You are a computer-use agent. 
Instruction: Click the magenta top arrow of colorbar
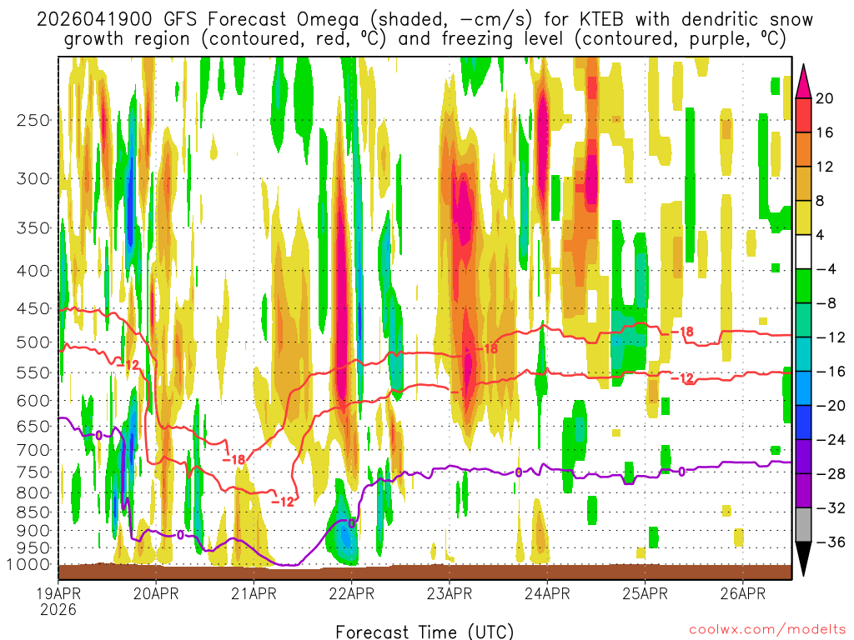tap(803, 81)
